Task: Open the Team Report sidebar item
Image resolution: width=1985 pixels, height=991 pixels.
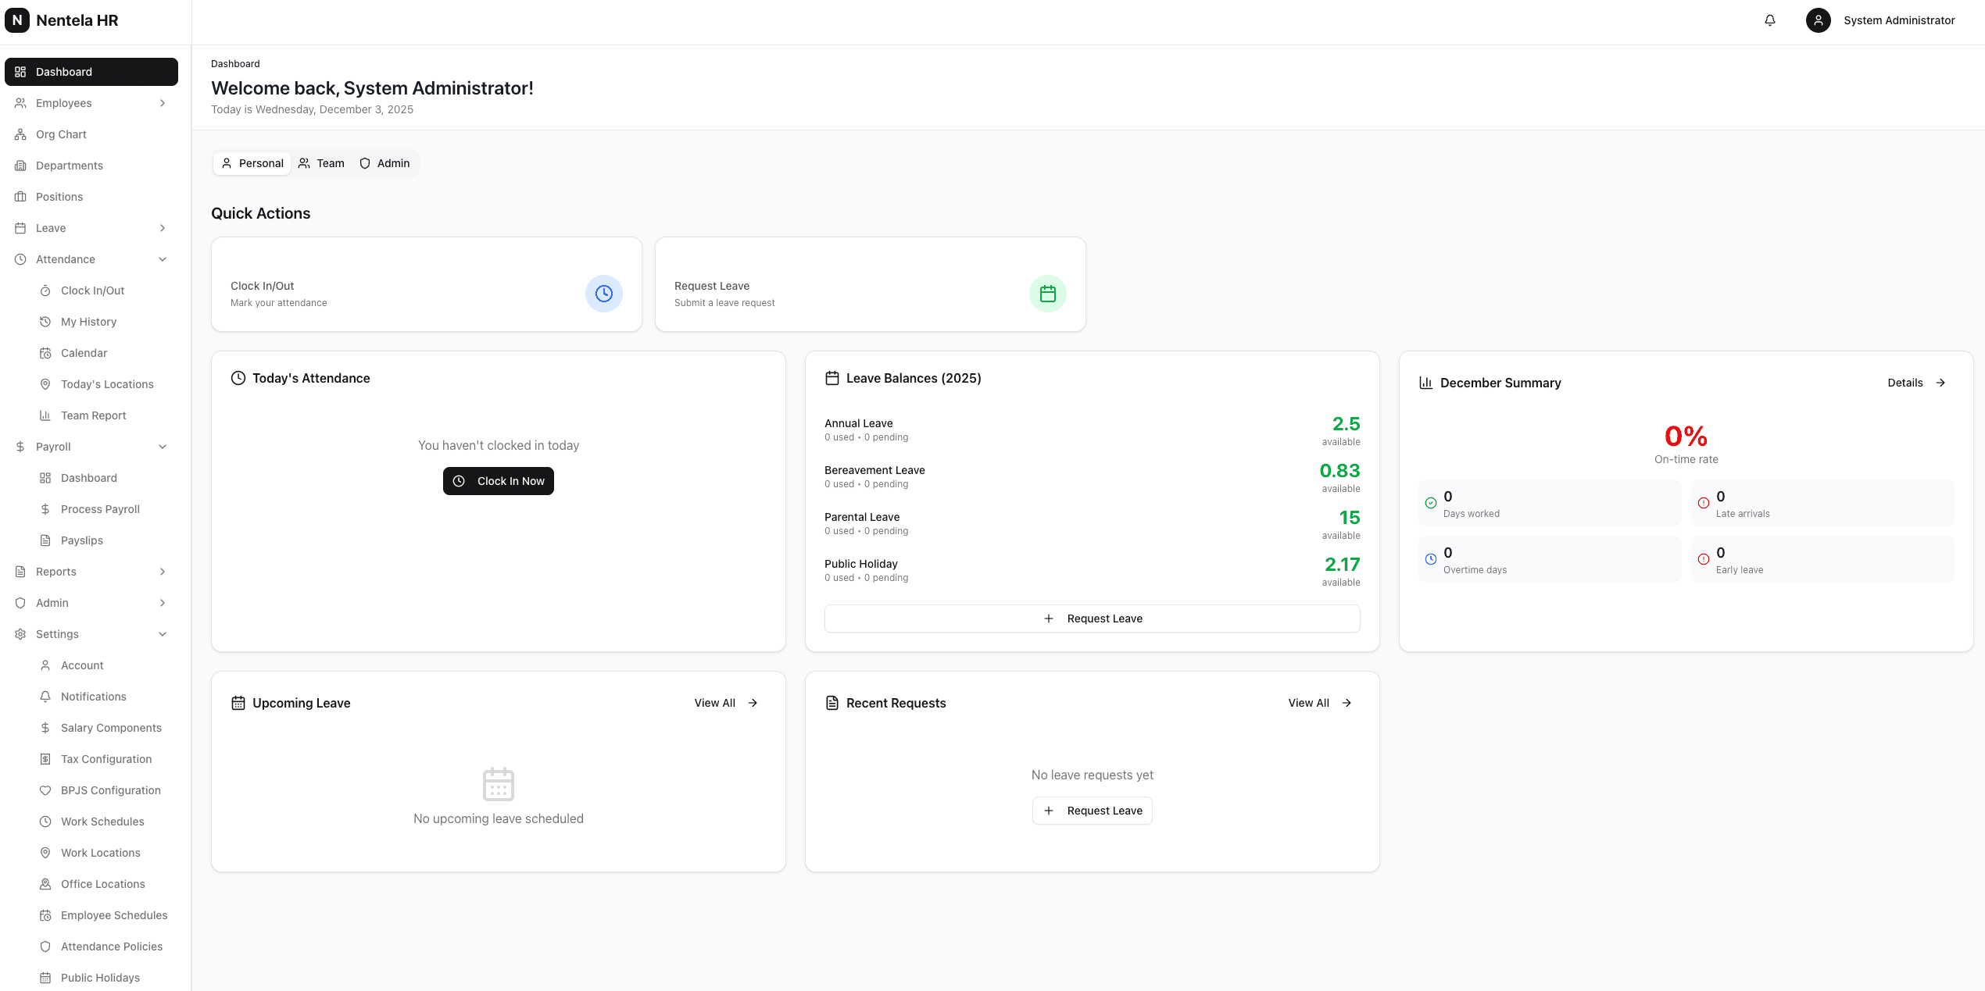Action: tap(93, 415)
